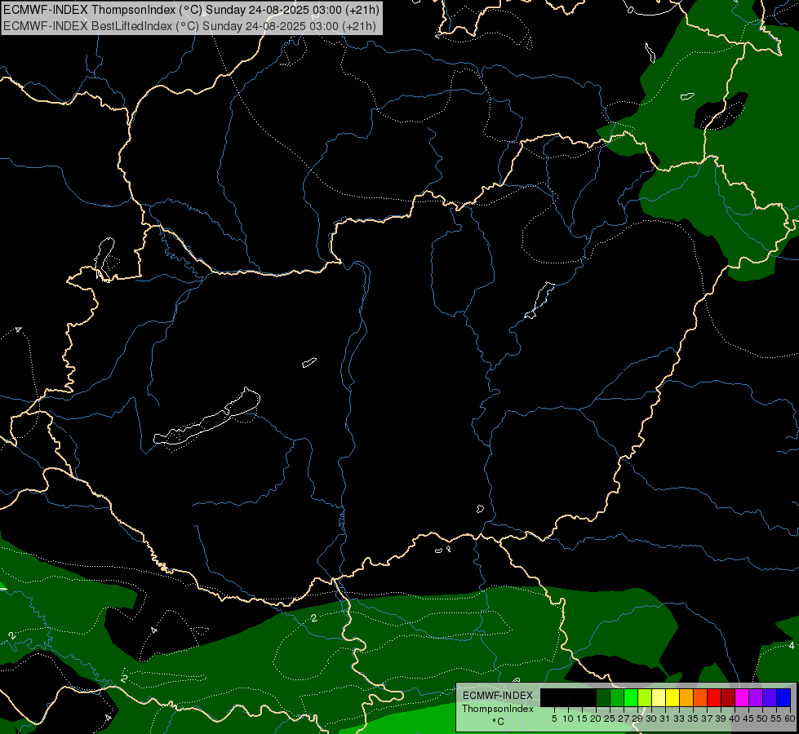
Task: Click the BestLiftedIndex title line at top
Action: tap(189, 26)
